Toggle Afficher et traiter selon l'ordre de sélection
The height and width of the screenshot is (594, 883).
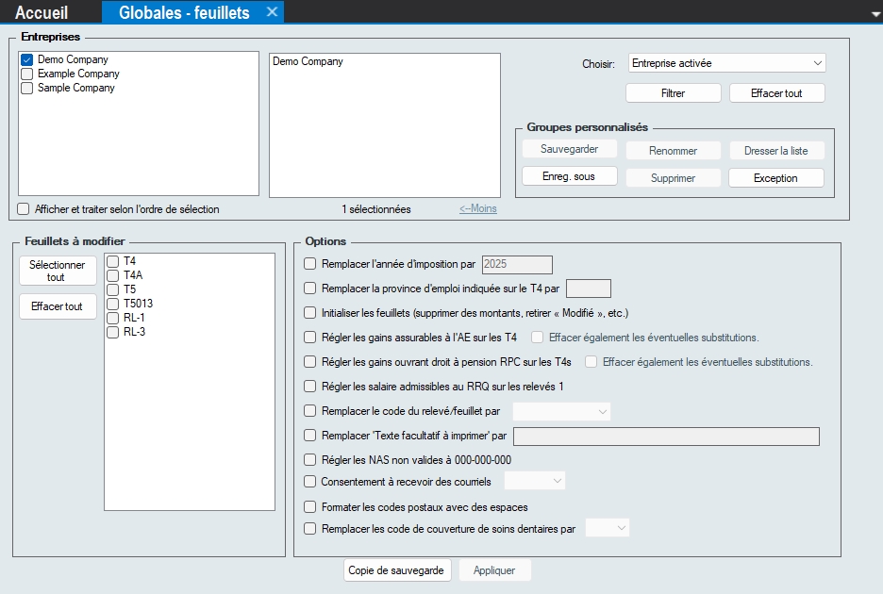point(24,209)
